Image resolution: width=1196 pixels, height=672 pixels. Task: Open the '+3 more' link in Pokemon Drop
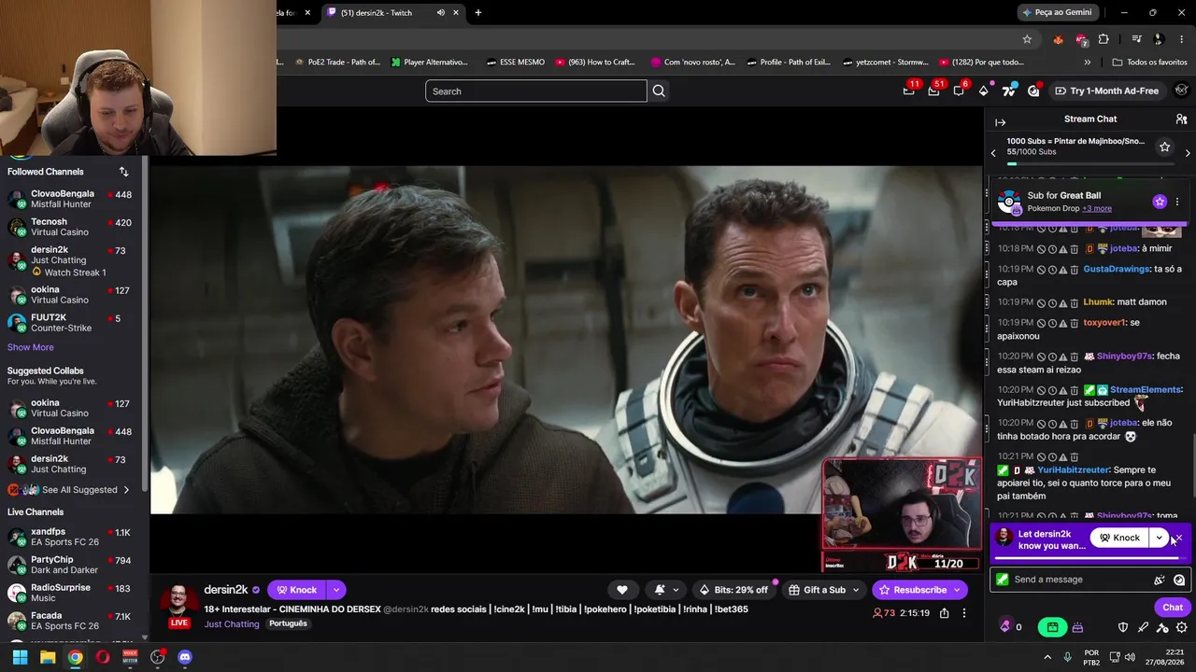click(1097, 208)
